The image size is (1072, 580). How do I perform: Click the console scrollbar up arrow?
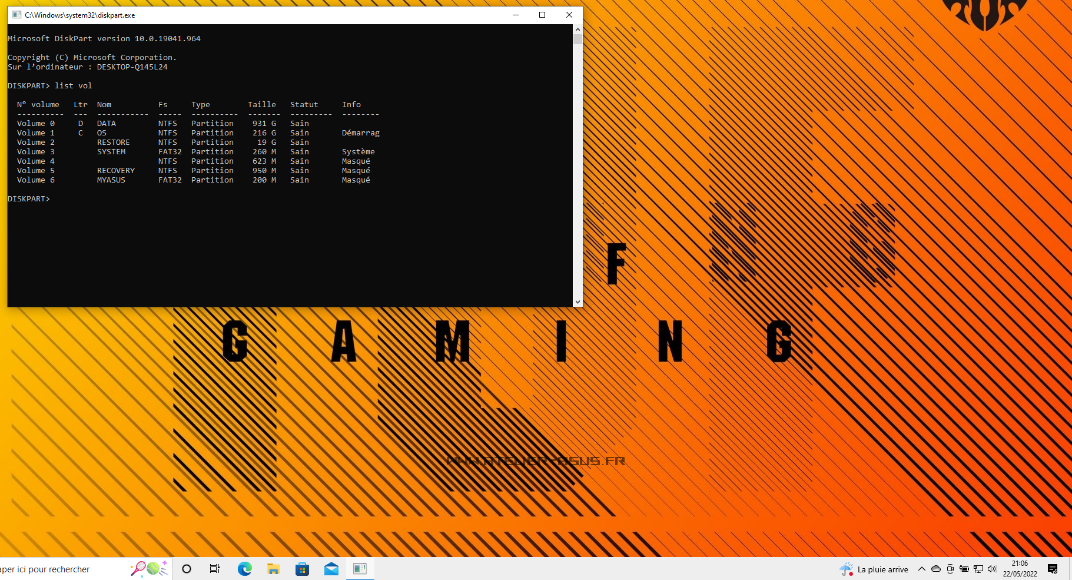578,29
